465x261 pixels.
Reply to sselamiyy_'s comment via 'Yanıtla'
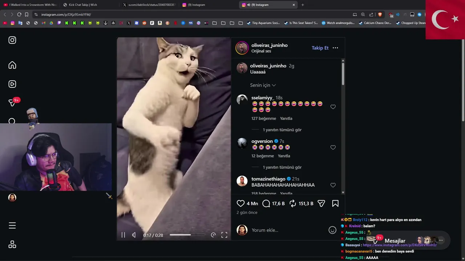(286, 119)
